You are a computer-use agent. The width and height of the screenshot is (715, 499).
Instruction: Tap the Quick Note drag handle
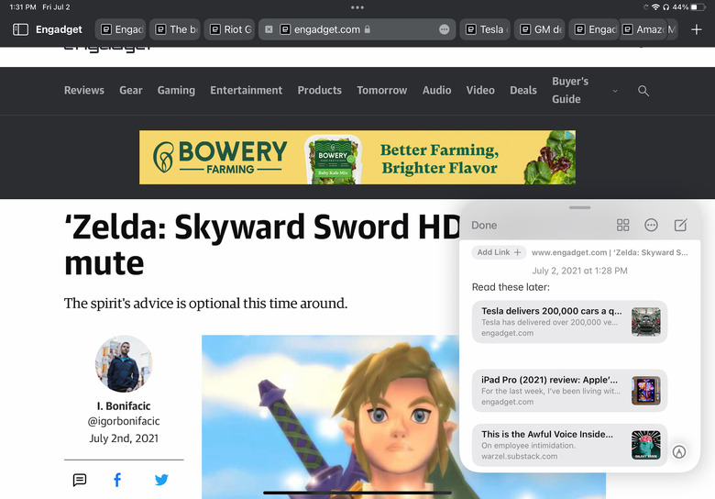click(x=579, y=207)
